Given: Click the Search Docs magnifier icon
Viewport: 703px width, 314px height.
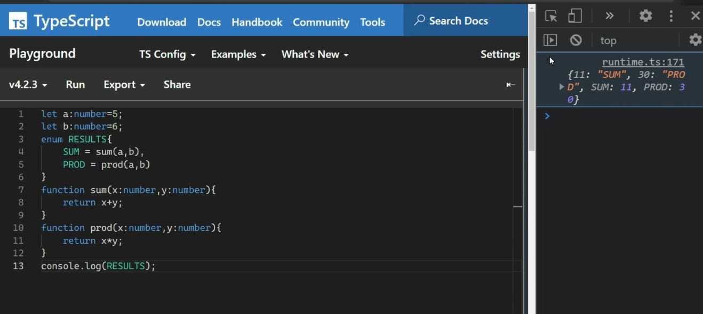Looking at the screenshot, I should pyautogui.click(x=420, y=20).
